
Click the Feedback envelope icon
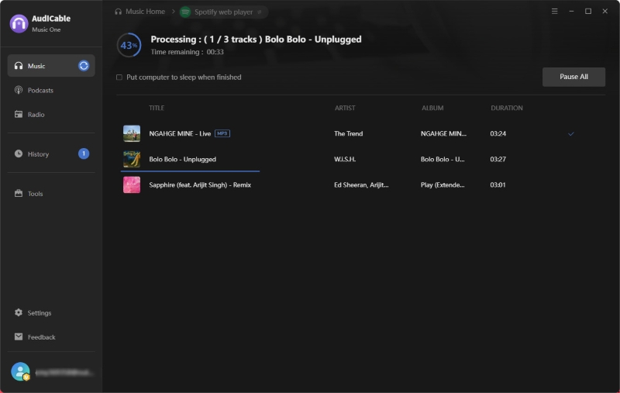tap(19, 336)
